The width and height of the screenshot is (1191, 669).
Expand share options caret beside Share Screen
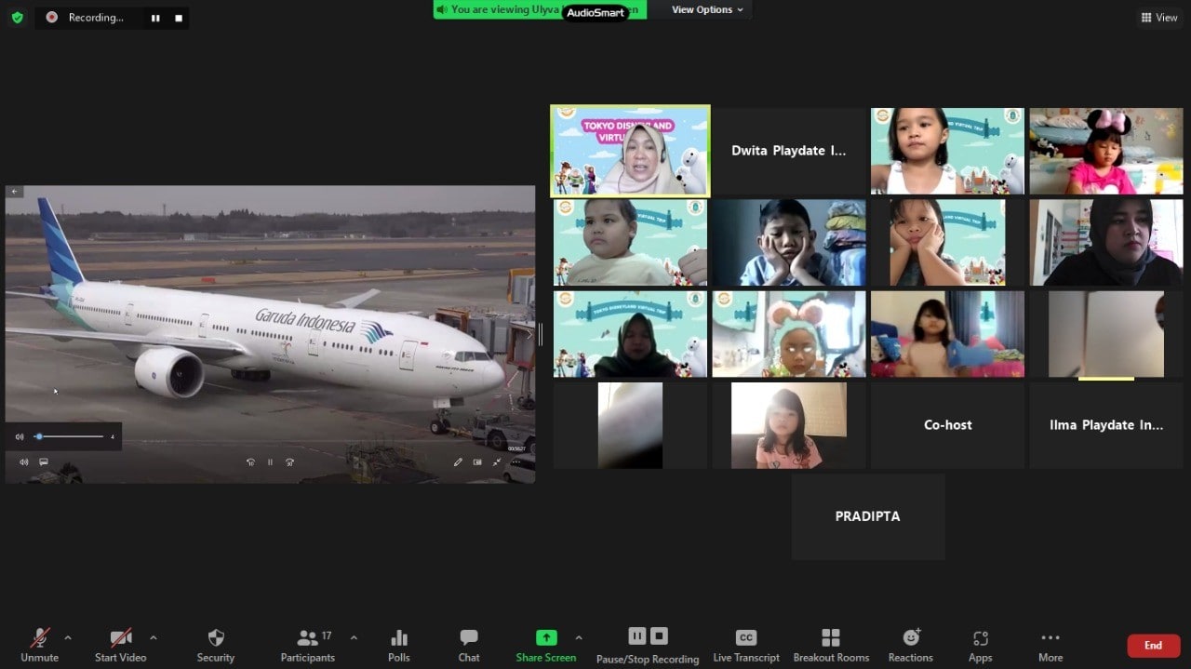(x=579, y=637)
